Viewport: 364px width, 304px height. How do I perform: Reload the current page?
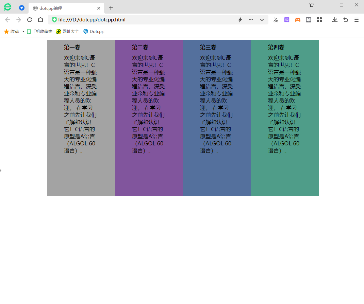pyautogui.click(x=30, y=20)
